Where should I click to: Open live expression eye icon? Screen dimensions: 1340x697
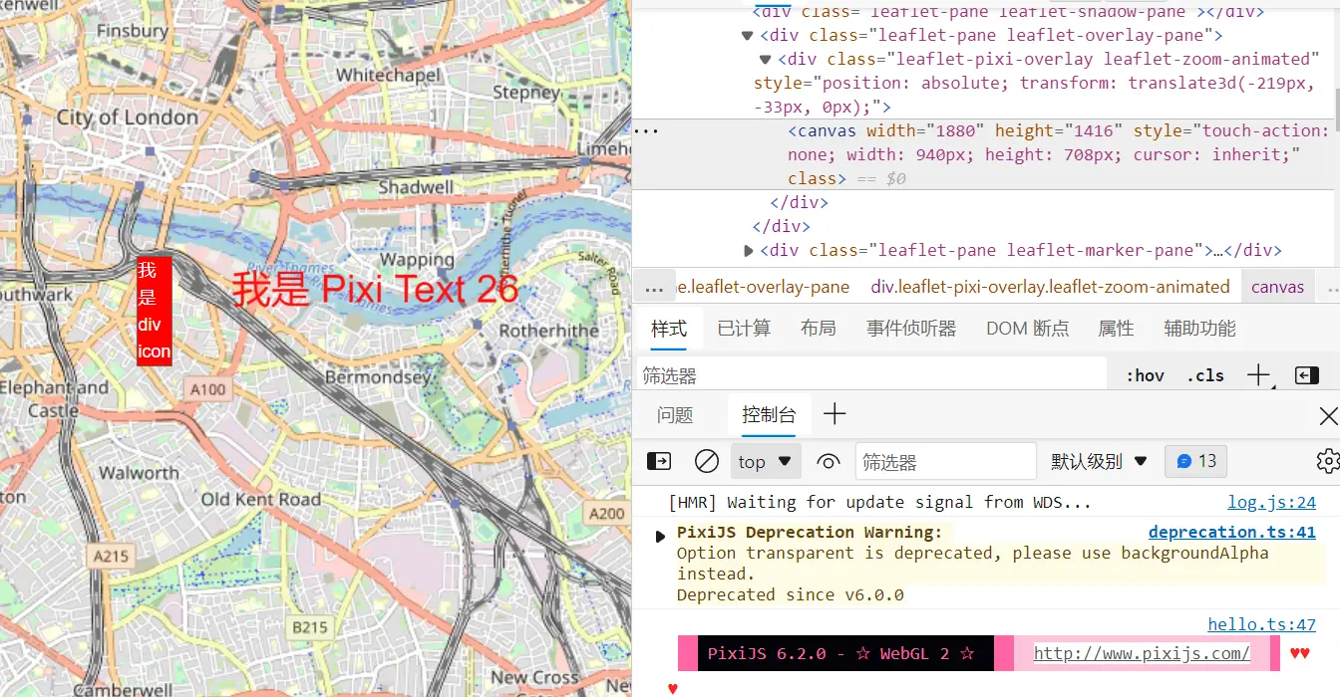coord(829,462)
